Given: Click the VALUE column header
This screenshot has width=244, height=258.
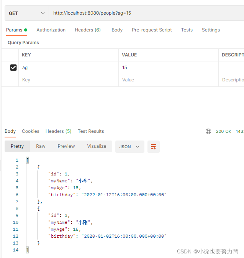Looking at the screenshot, I should point(129,55).
